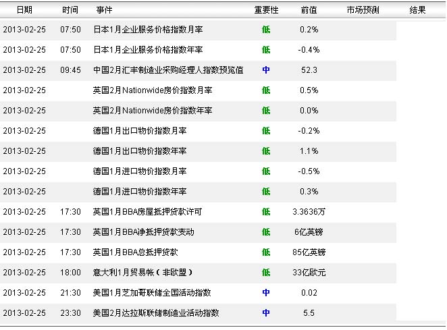Click the 结果 column header
The height and width of the screenshot is (330, 447).
tap(417, 10)
